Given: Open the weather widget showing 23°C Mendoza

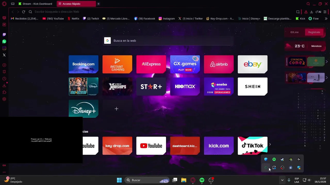Looking at the screenshot, I should [x=304, y=46].
